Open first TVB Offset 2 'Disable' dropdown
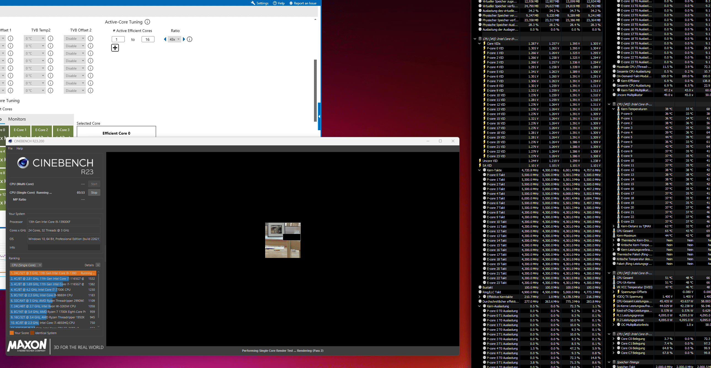The image size is (711, 368). (74, 38)
